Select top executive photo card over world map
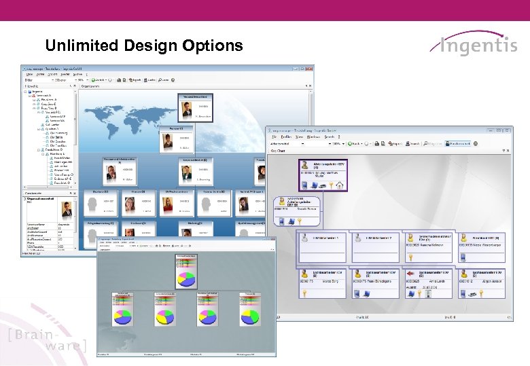Viewport: 530px width, 366px height. pyautogui.click(x=196, y=108)
